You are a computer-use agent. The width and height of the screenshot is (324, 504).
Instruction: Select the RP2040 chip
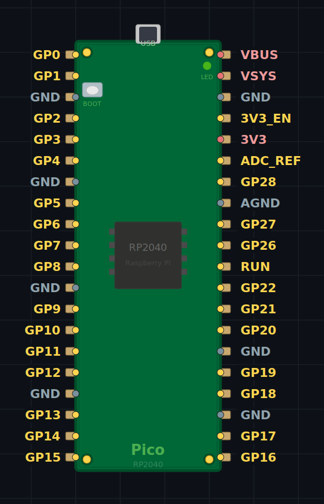click(x=148, y=255)
